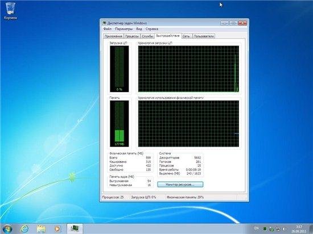
Task: Click the tray icon with green checkmark
Action: point(271,229)
